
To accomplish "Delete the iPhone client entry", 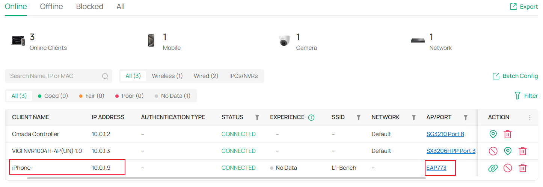I will [x=522, y=168].
